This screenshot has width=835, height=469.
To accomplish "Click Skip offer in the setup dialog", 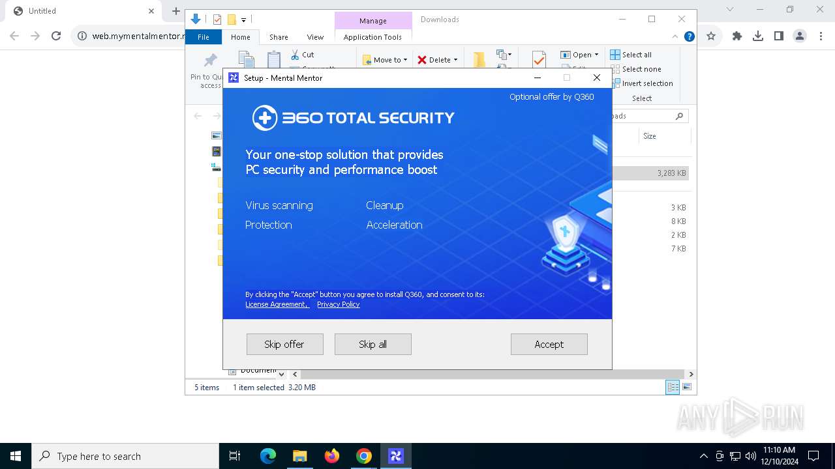I will pyautogui.click(x=284, y=344).
